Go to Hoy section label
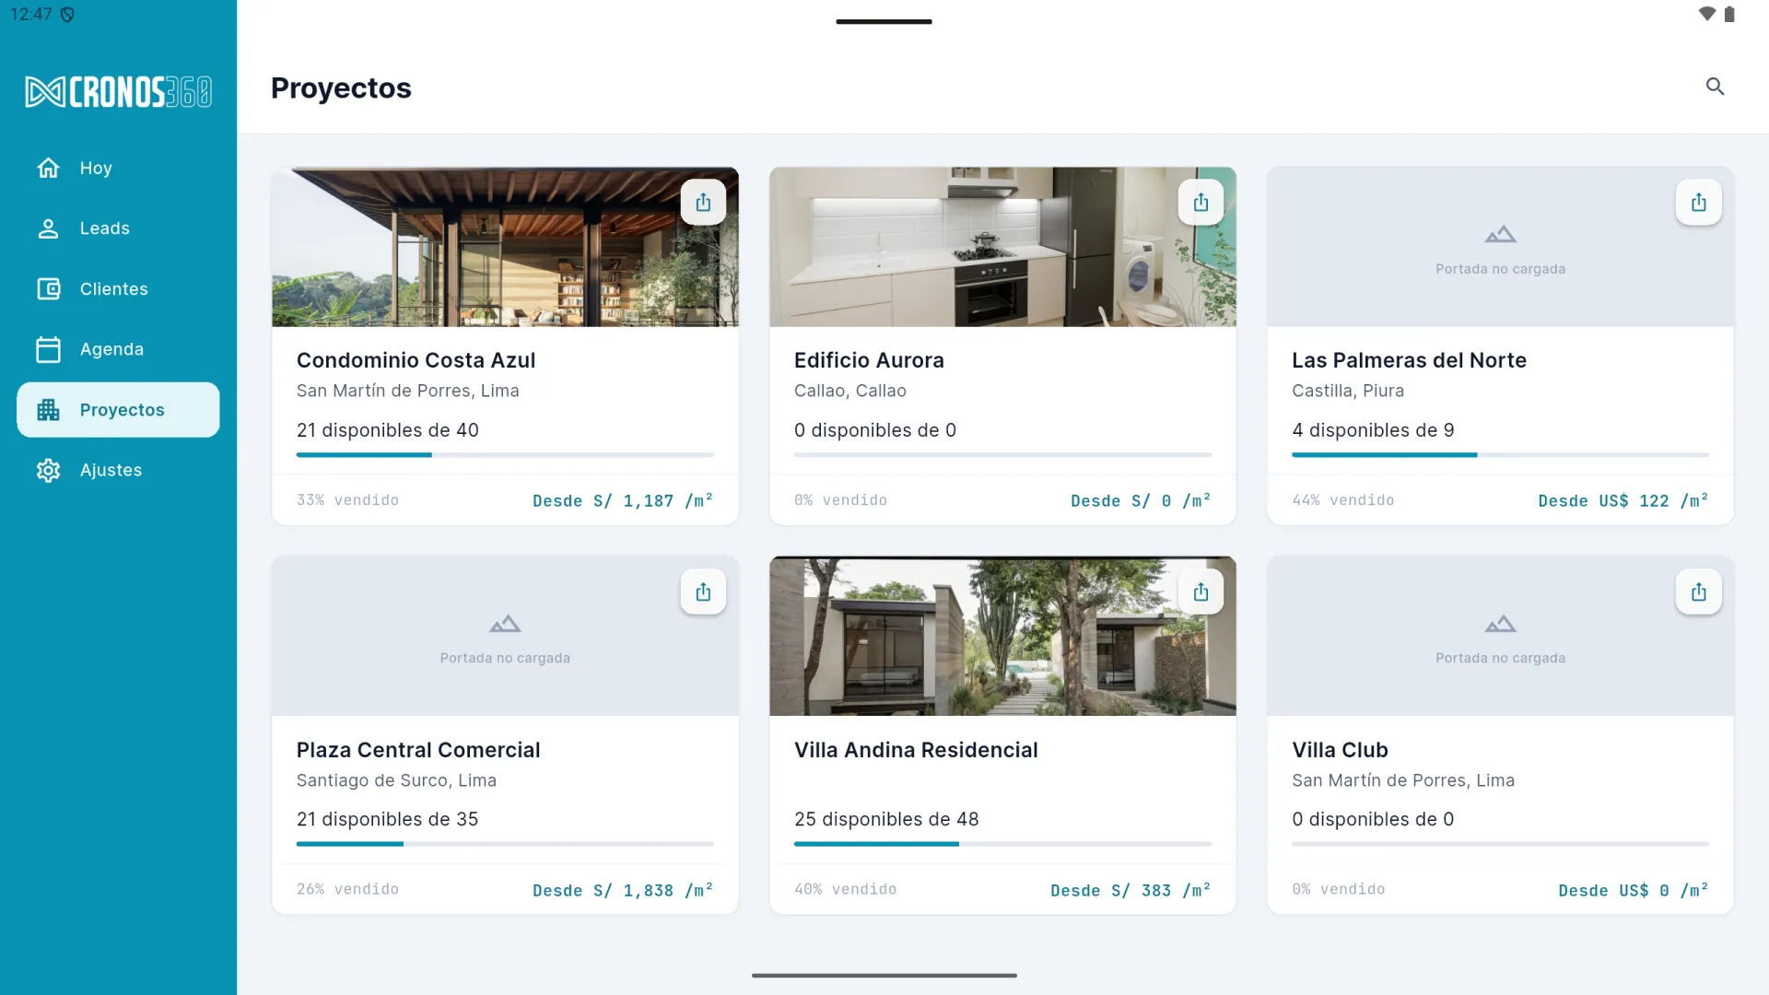Viewport: 1769px width, 995px height. coord(96,168)
